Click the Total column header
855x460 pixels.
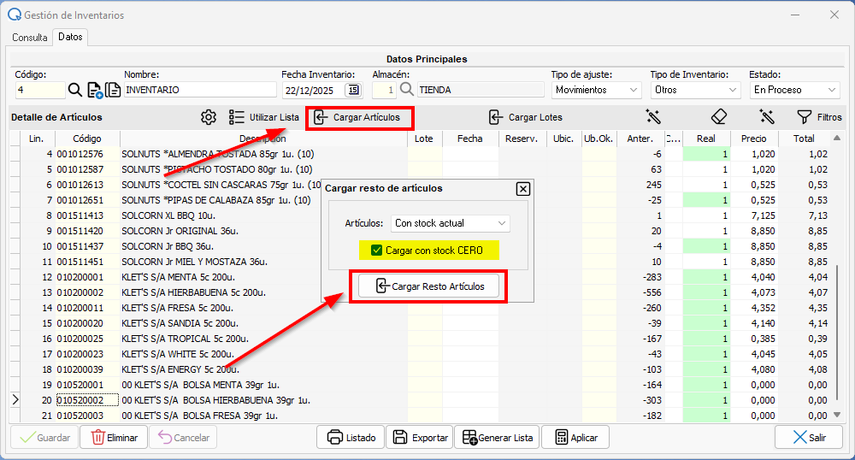pos(804,139)
